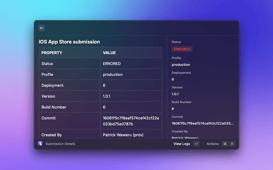
Task: Select the commit hash in the table
Action: point(131,121)
